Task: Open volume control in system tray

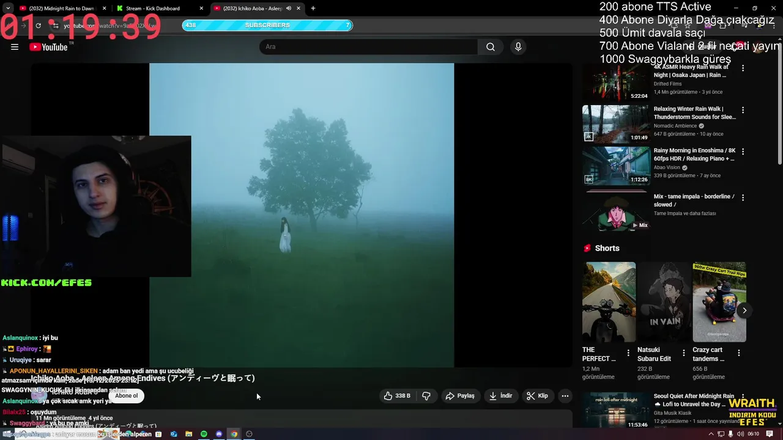Action: (x=740, y=434)
